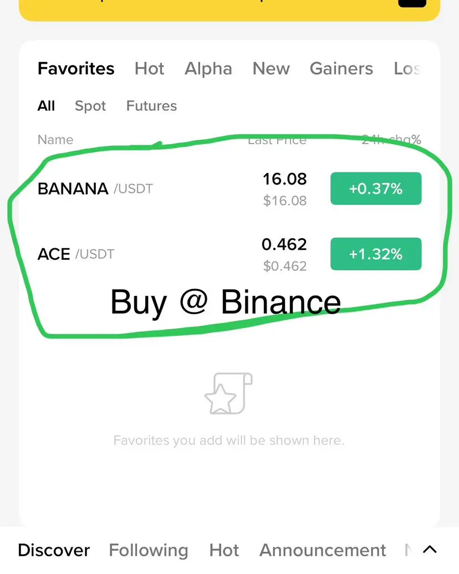459x574 pixels.
Task: Open the Announcement feed tab
Action: [x=323, y=550]
